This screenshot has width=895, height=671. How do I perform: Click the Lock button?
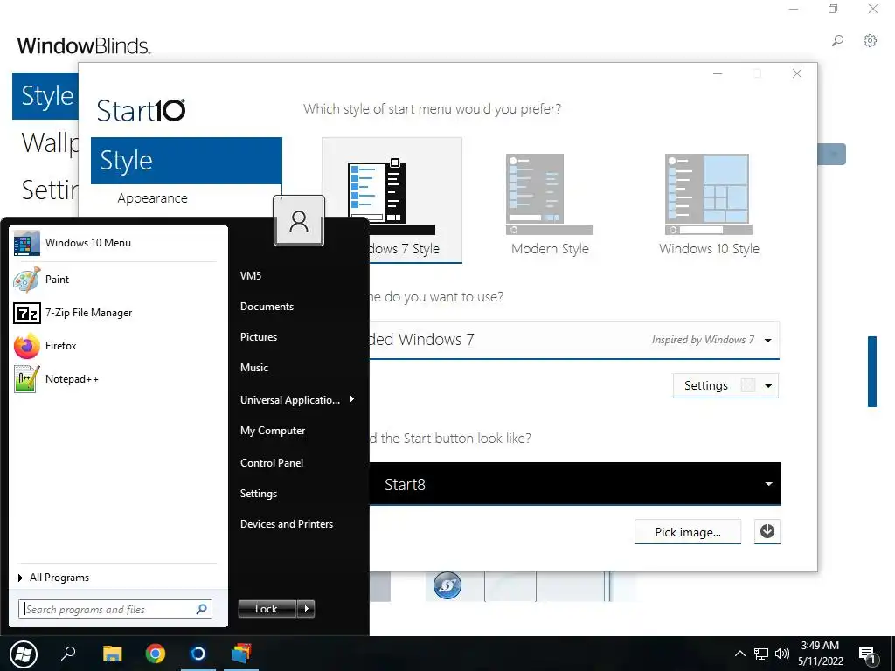(x=267, y=609)
